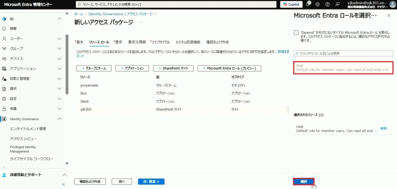Open the Copilot button

(x=292, y=4)
